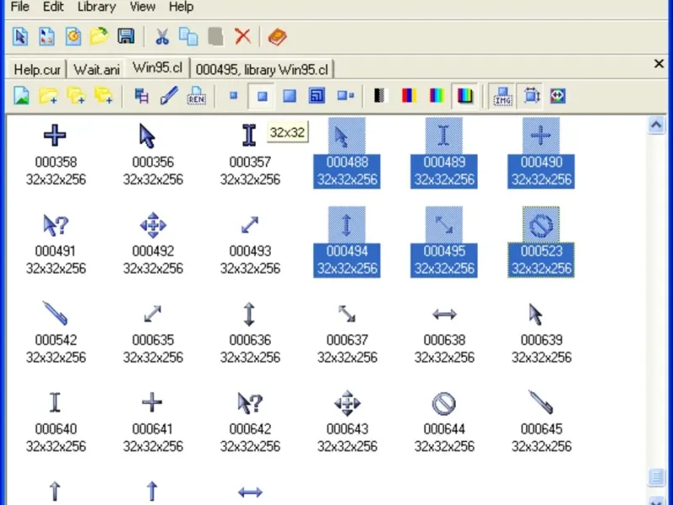Click the Rename (REN) toolbar icon
Viewport: 673px width, 505px height.
[196, 96]
